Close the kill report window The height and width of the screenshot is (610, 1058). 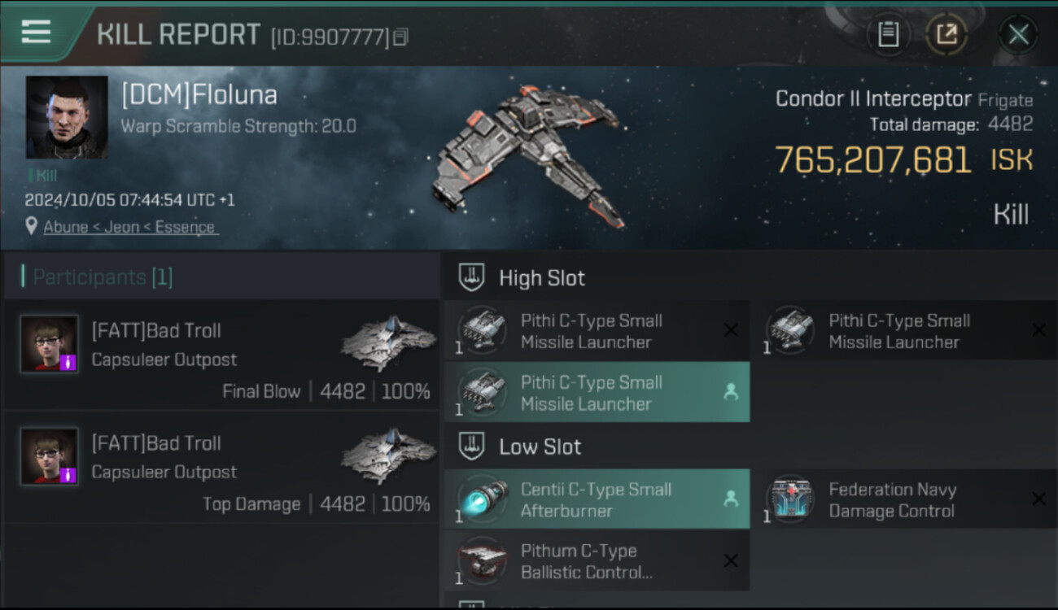[x=1018, y=34]
